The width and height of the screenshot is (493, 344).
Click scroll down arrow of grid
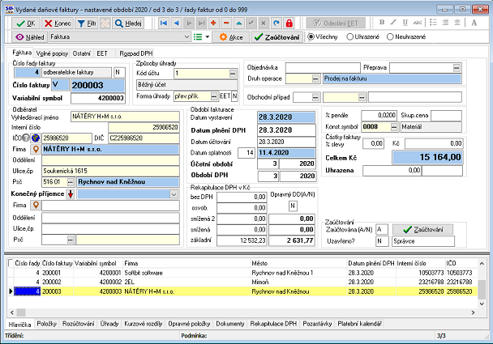coord(482,304)
